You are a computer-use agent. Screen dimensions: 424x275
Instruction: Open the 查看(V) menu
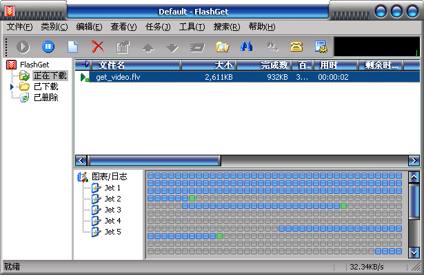pos(123,27)
